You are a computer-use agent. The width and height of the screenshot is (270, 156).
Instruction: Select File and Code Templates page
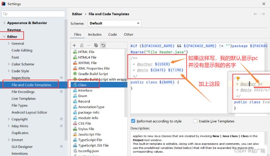coord(31,85)
